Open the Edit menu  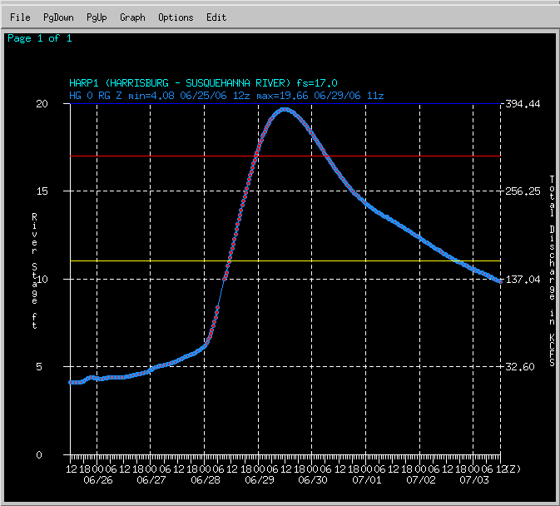(x=216, y=17)
